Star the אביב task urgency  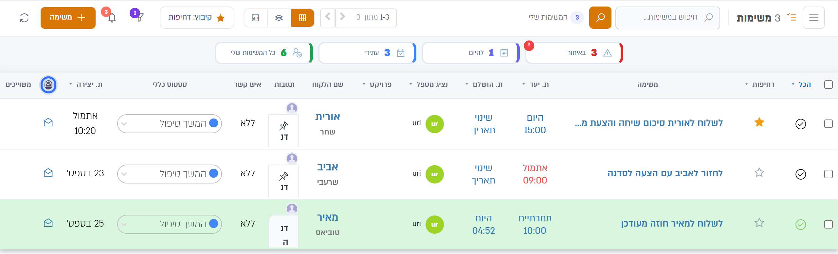[759, 172]
